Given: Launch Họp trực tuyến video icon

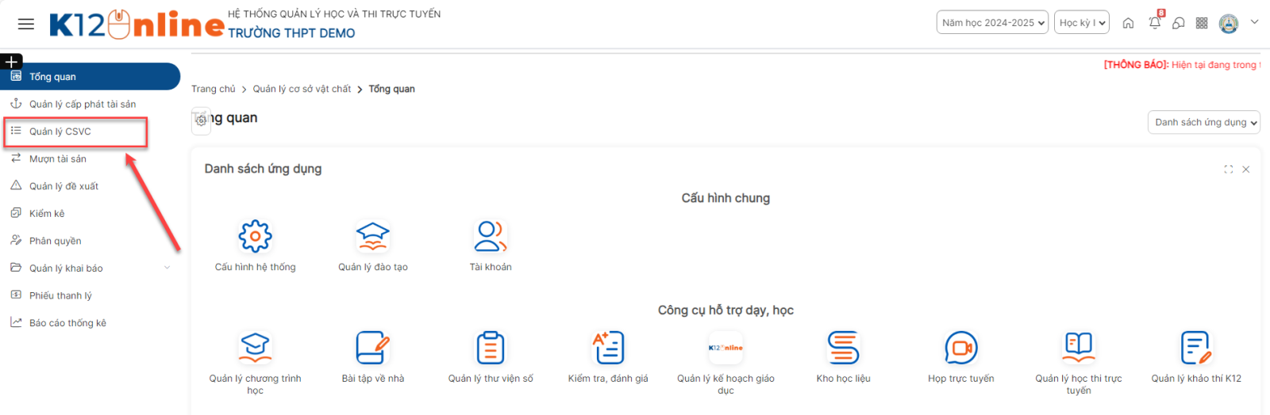Looking at the screenshot, I should tap(960, 348).
